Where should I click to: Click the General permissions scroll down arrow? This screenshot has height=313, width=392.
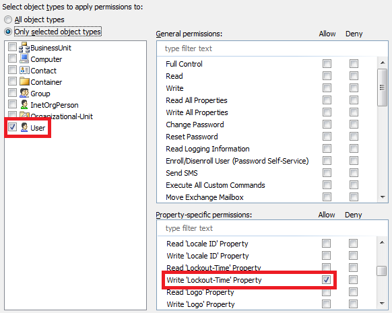pos(383,197)
